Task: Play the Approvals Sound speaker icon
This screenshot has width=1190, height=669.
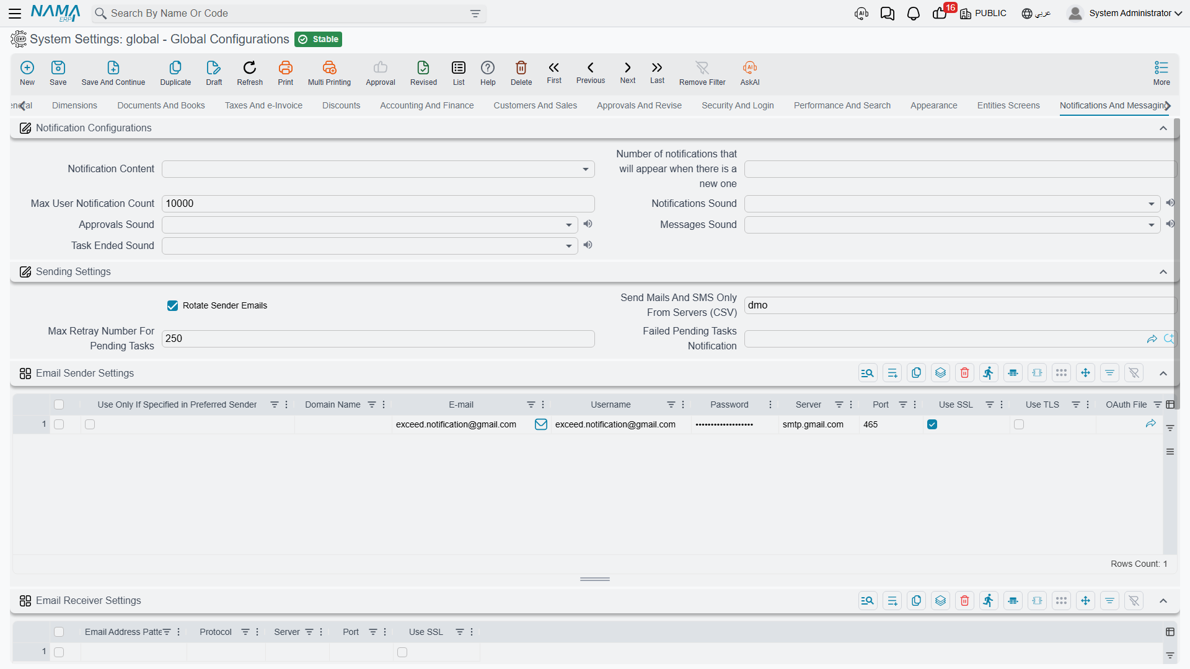Action: [588, 224]
